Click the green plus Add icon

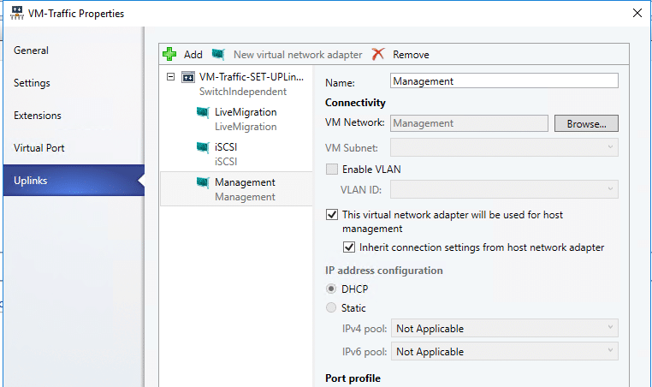click(169, 54)
